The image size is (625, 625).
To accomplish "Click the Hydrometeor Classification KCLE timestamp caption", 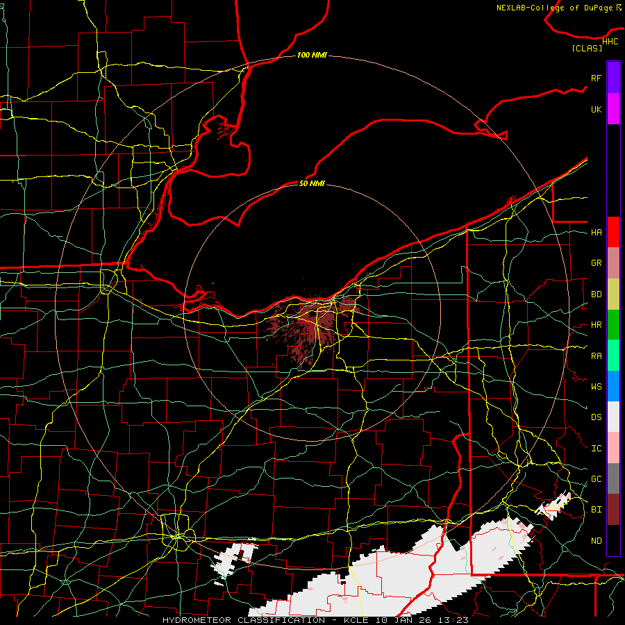I will point(315,620).
